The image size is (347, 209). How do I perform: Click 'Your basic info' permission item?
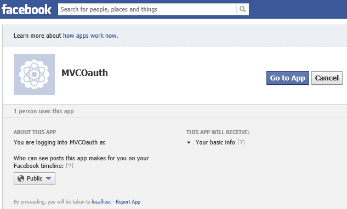click(215, 142)
